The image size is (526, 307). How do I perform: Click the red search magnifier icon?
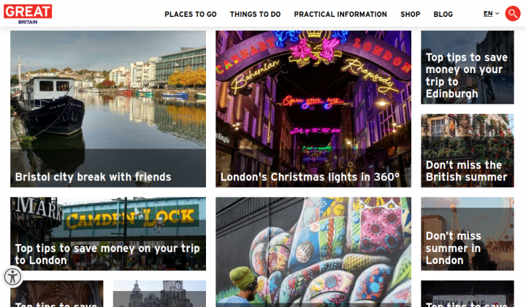(513, 14)
